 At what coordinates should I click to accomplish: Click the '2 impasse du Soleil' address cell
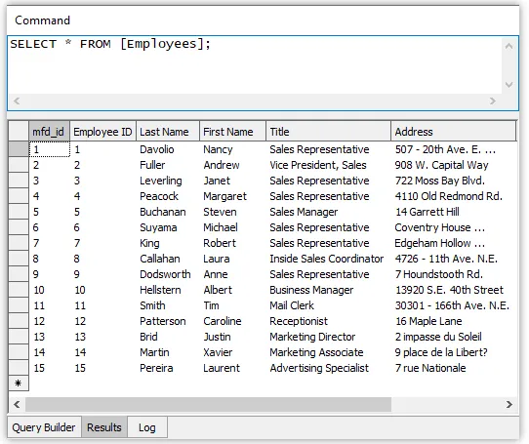coord(454,337)
